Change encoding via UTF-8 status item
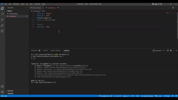178x100 pixels. 132,96
